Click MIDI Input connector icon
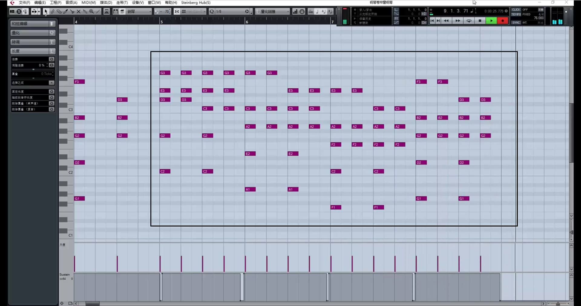 pyautogui.click(x=302, y=11)
